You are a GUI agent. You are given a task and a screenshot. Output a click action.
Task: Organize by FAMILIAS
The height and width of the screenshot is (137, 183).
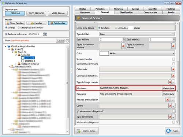(x=15, y=13)
